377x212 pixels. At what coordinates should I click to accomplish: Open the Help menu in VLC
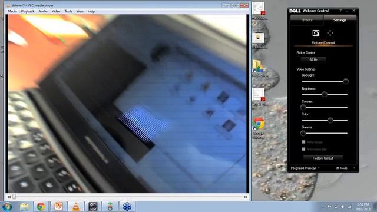pyautogui.click(x=91, y=11)
